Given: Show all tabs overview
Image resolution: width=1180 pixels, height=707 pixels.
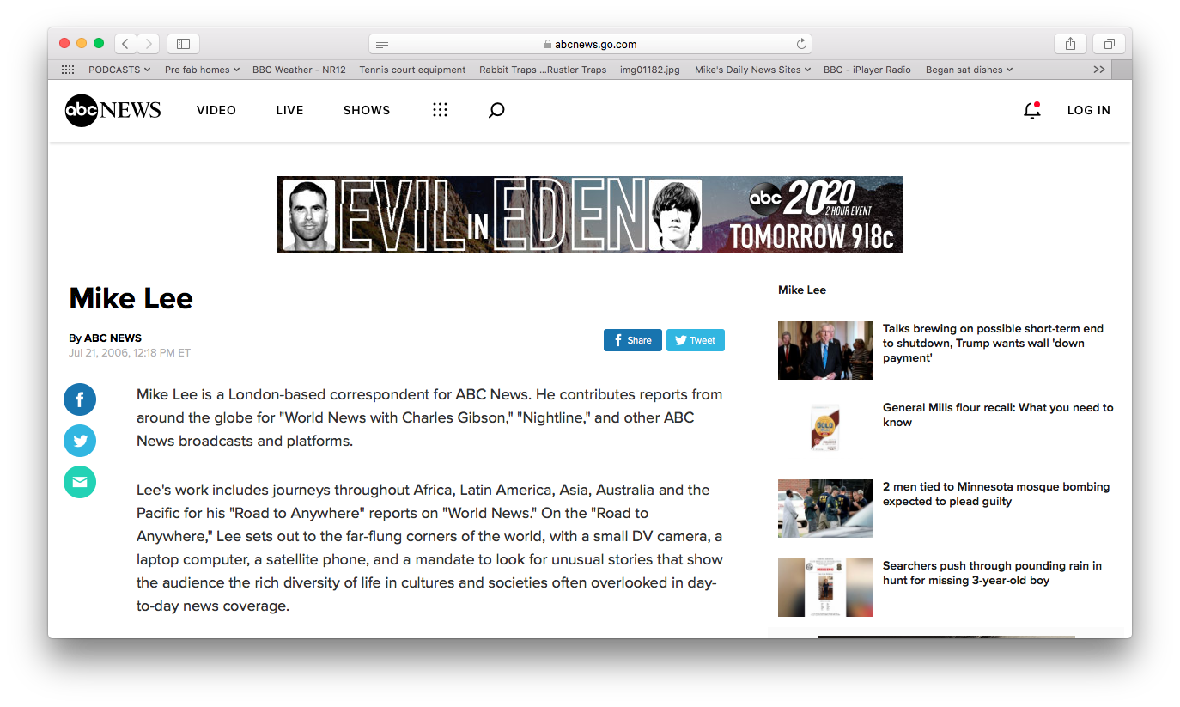Looking at the screenshot, I should pos(1109,44).
